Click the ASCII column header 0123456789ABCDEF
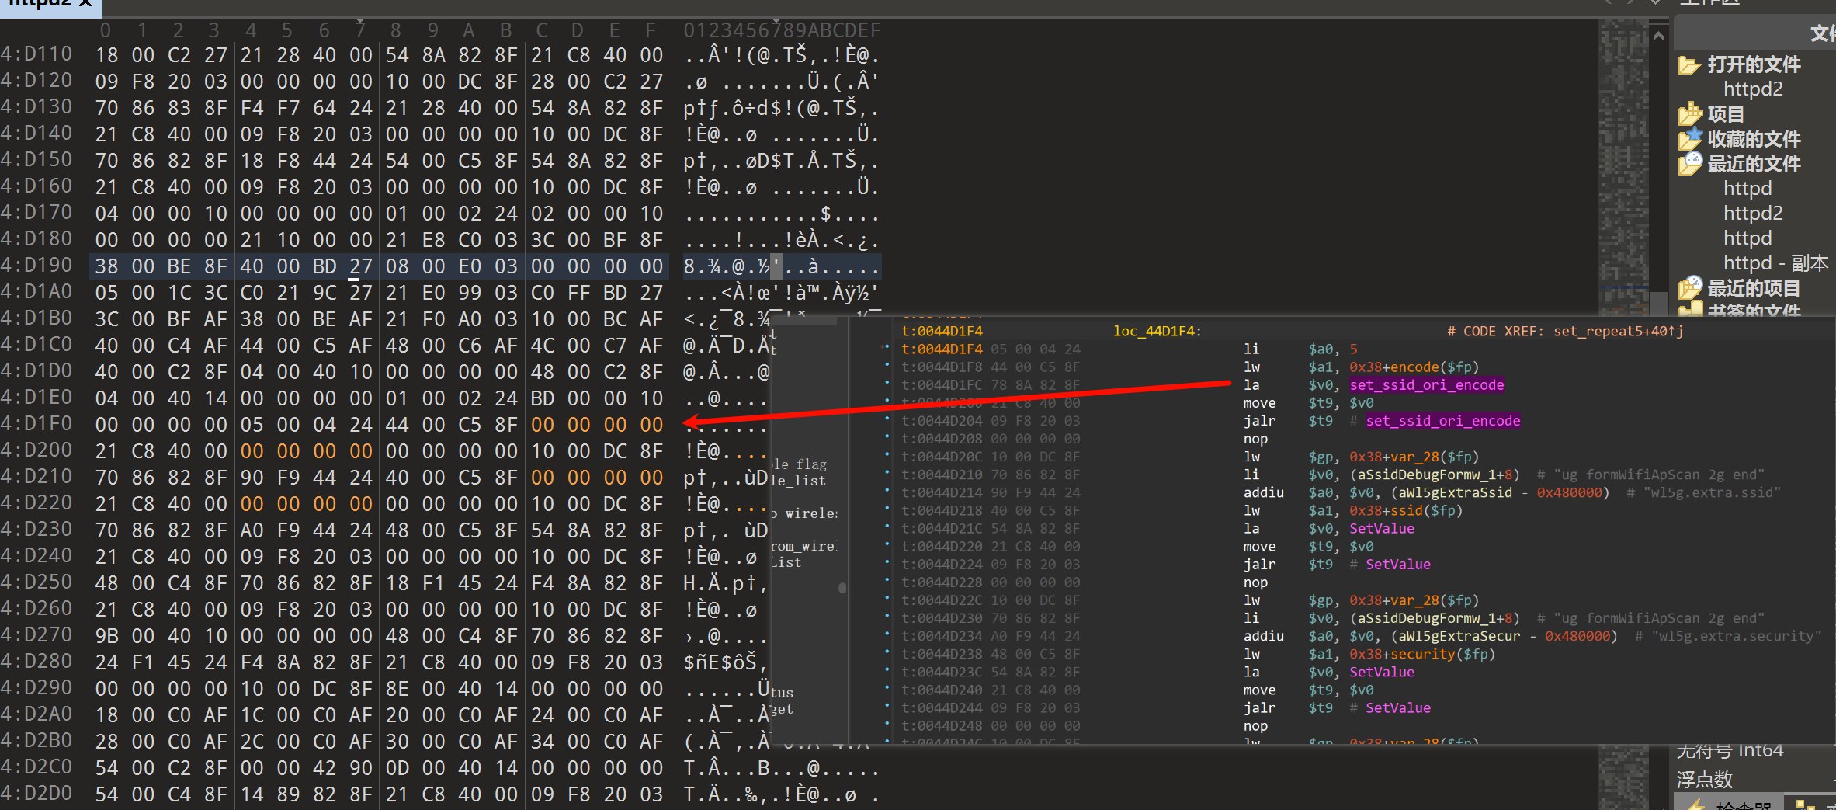The height and width of the screenshot is (810, 1836). (x=782, y=30)
